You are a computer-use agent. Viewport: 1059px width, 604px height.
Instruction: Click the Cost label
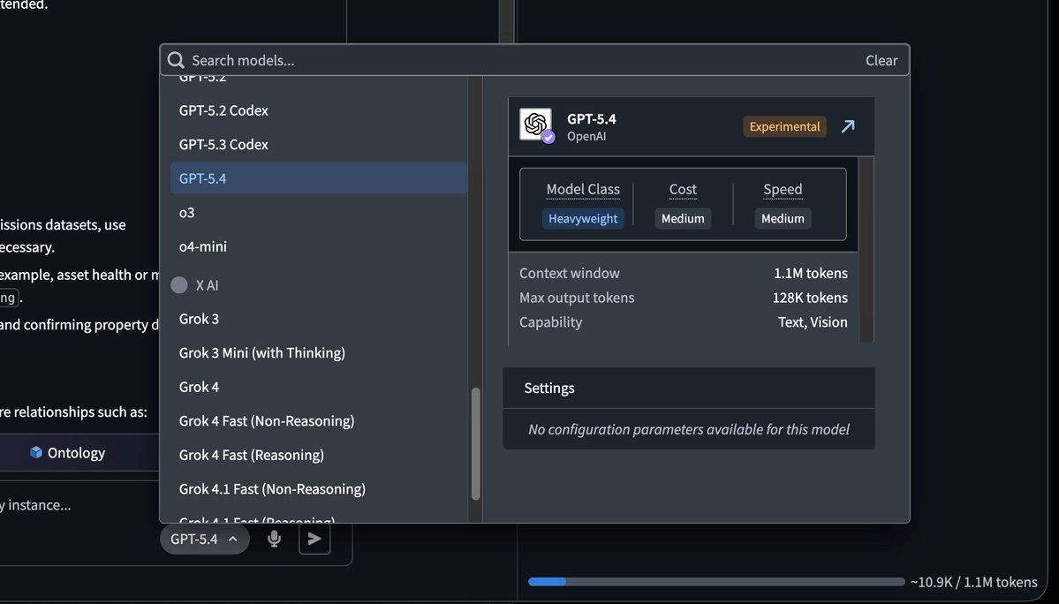tap(682, 190)
